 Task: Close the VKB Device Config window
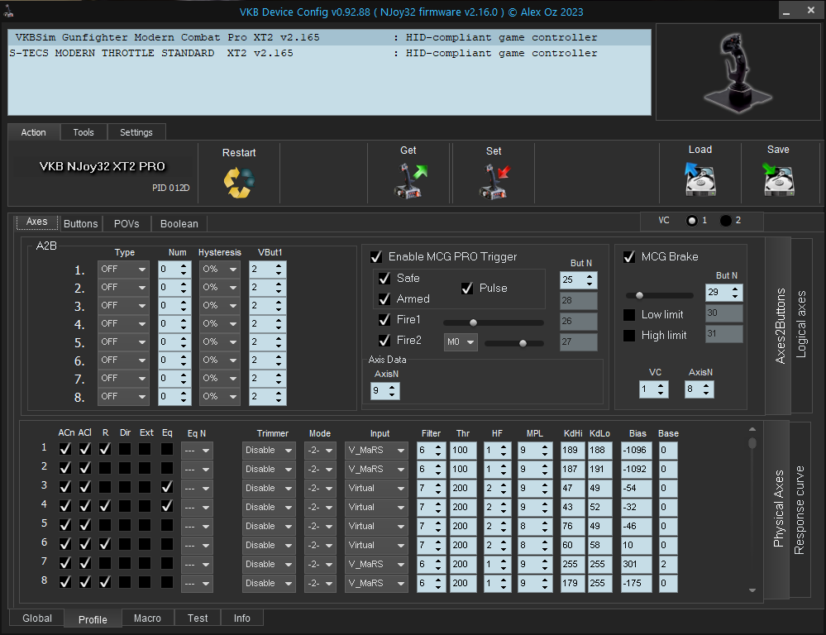pyautogui.click(x=809, y=9)
